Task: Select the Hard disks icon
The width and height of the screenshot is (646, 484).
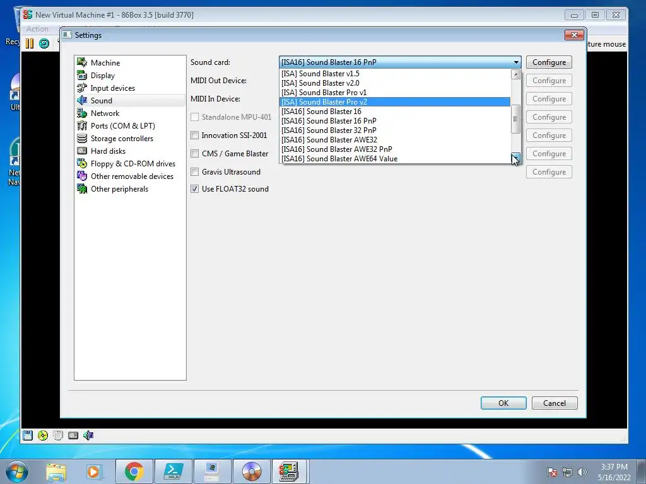Action: pyautogui.click(x=82, y=151)
